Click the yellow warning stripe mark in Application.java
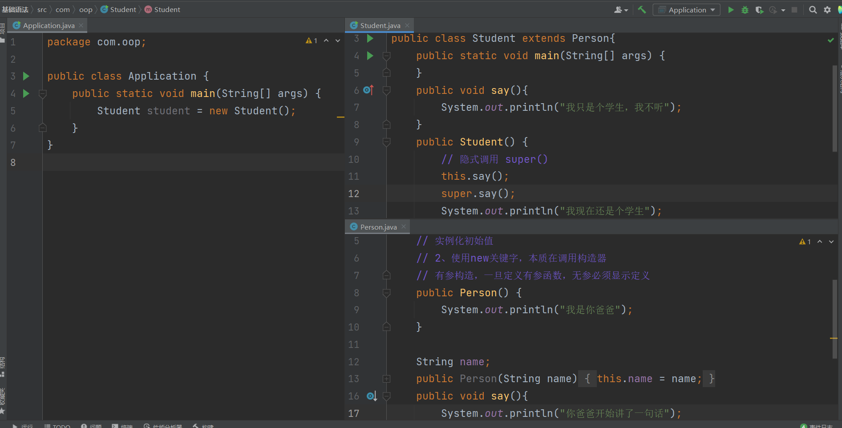Image resolution: width=842 pixels, height=428 pixels. (x=340, y=117)
